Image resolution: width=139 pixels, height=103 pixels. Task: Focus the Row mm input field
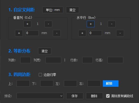[x=95, y=33]
